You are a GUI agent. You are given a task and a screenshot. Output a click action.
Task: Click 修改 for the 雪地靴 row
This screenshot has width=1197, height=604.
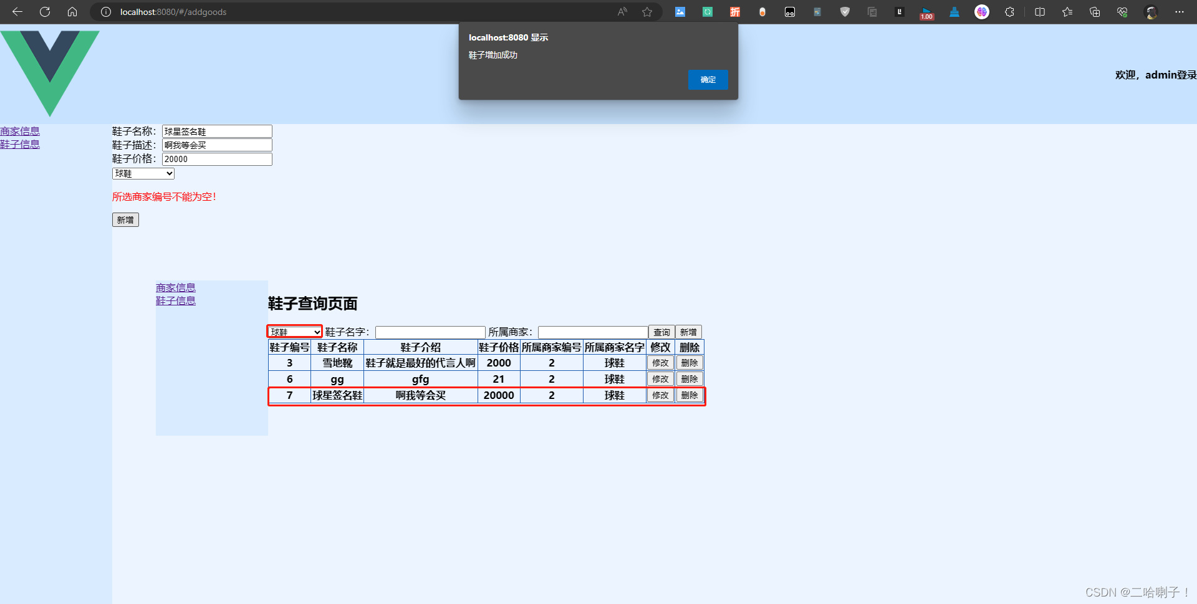660,363
